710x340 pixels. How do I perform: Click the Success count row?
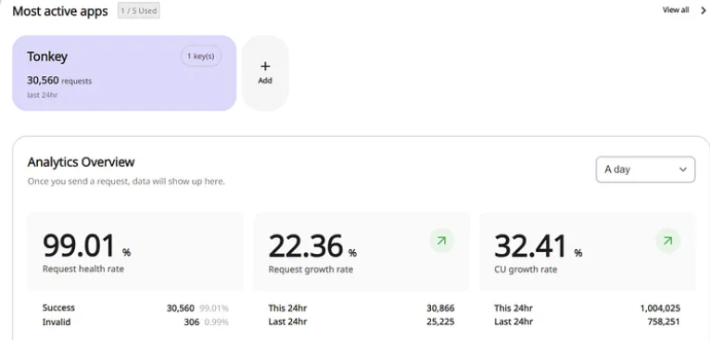(135, 308)
